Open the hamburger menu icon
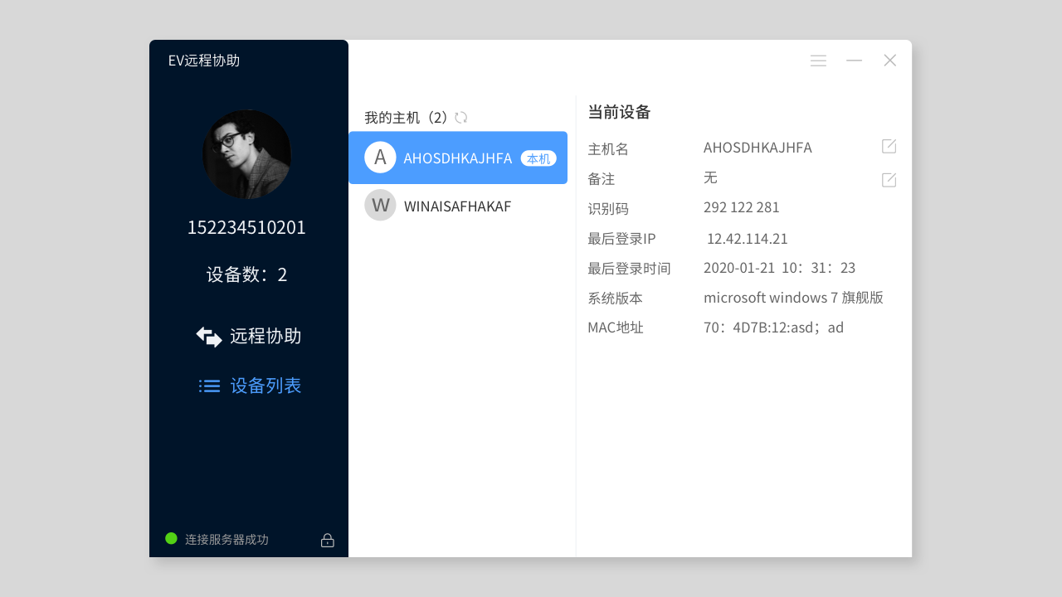The height and width of the screenshot is (597, 1062). [818, 61]
